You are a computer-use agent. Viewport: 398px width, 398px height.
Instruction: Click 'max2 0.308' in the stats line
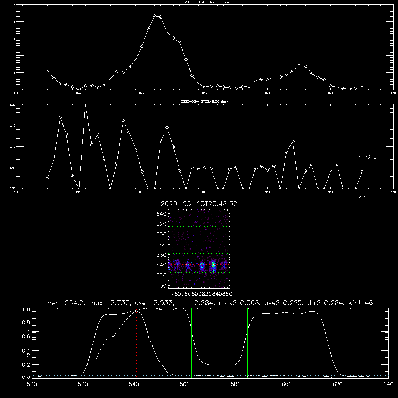click(x=239, y=303)
